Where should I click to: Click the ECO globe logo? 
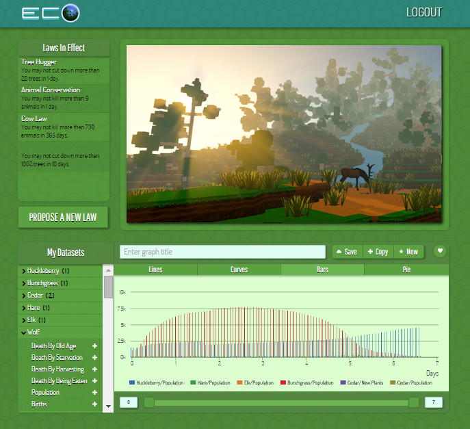tap(51, 13)
